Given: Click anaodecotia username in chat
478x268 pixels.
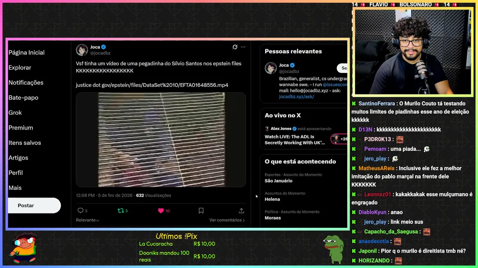Looking at the screenshot, I should 373,241.
